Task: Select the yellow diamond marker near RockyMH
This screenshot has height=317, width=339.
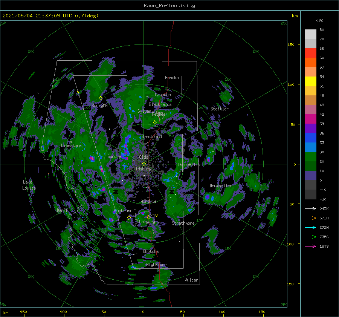Action: click(x=101, y=98)
